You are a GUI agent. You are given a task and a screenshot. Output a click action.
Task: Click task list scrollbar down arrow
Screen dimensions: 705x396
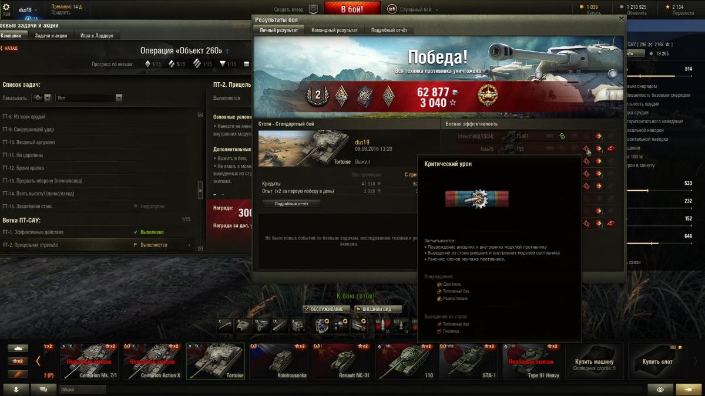click(200, 248)
